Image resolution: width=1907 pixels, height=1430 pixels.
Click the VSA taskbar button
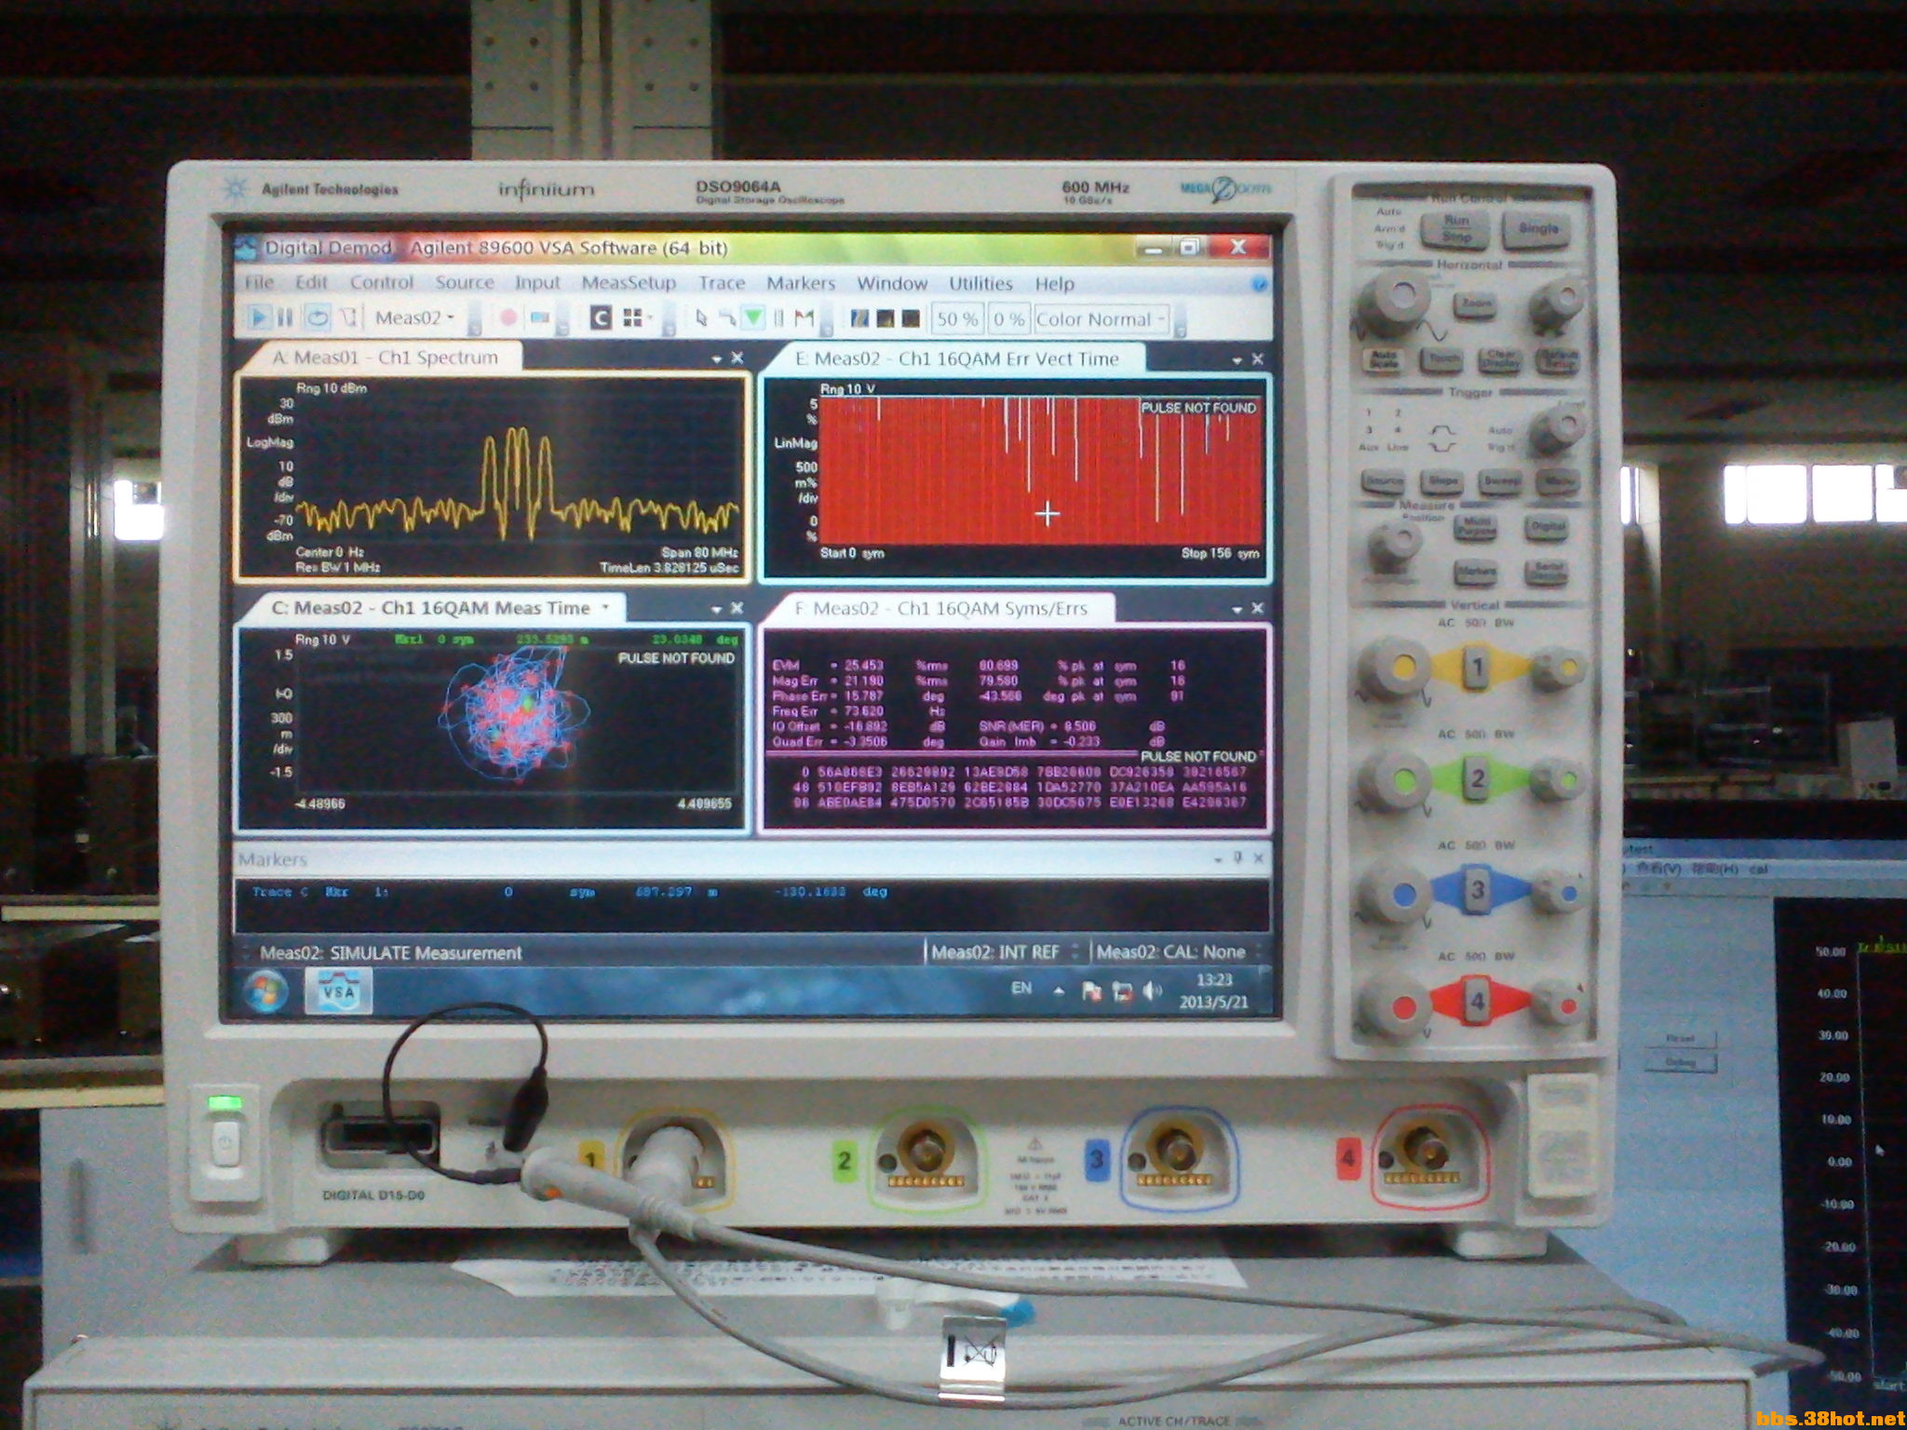[338, 990]
